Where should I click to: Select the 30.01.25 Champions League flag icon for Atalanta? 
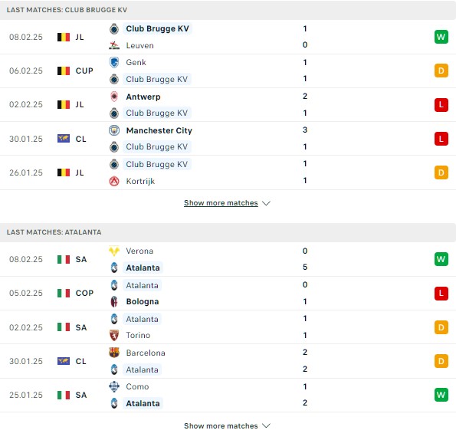point(64,361)
